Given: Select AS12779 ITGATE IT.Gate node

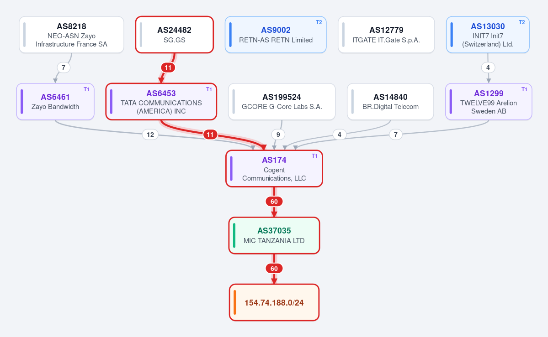Looking at the screenshot, I should [386, 35].
